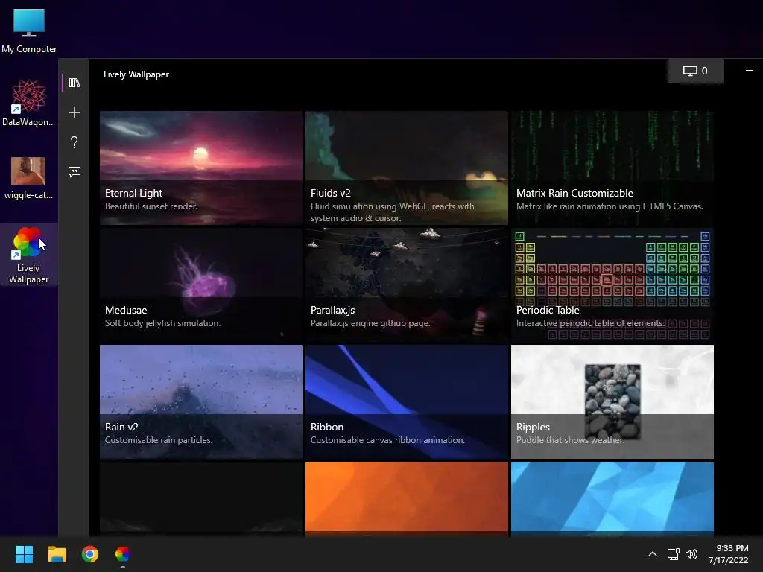Open the active display monitor counter button
Screen dimensions: 763x572
(x=695, y=71)
